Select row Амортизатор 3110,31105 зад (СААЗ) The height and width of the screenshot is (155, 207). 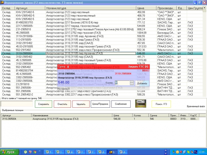pos(102,43)
